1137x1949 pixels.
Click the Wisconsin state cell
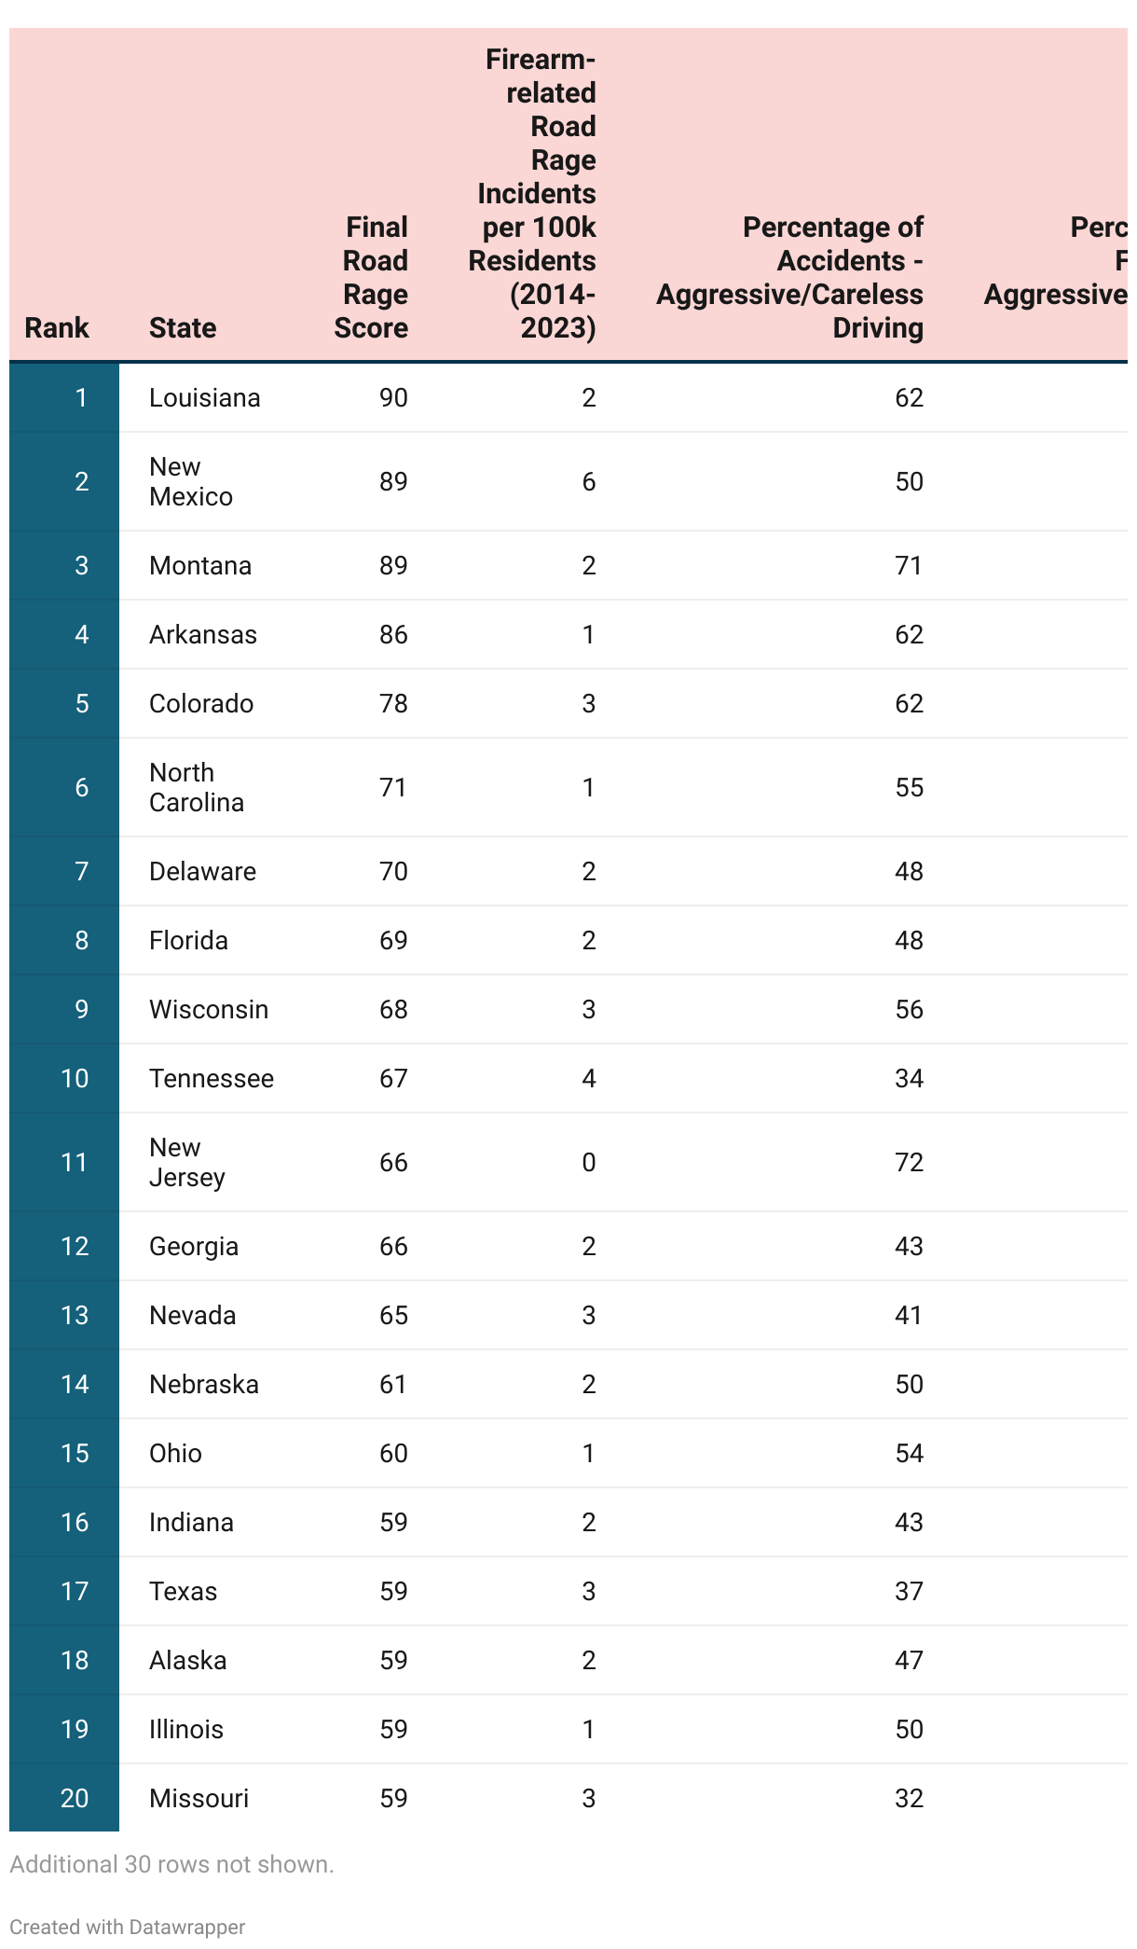tap(209, 1010)
